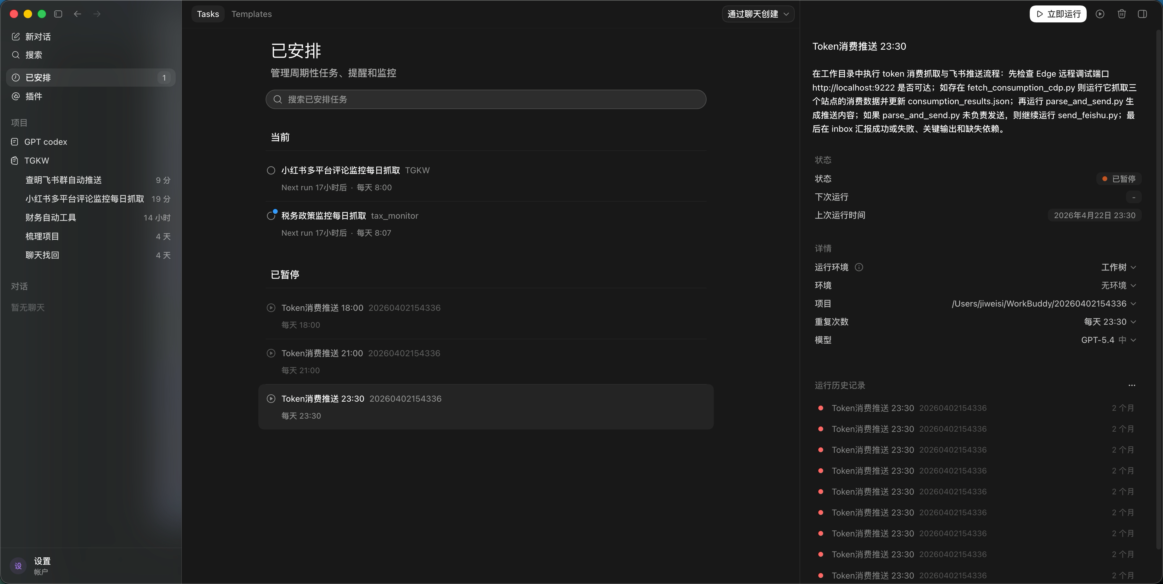Screen dimensions: 1163x584
Task: Click the 已安排 badge count 1
Action: coord(164,78)
